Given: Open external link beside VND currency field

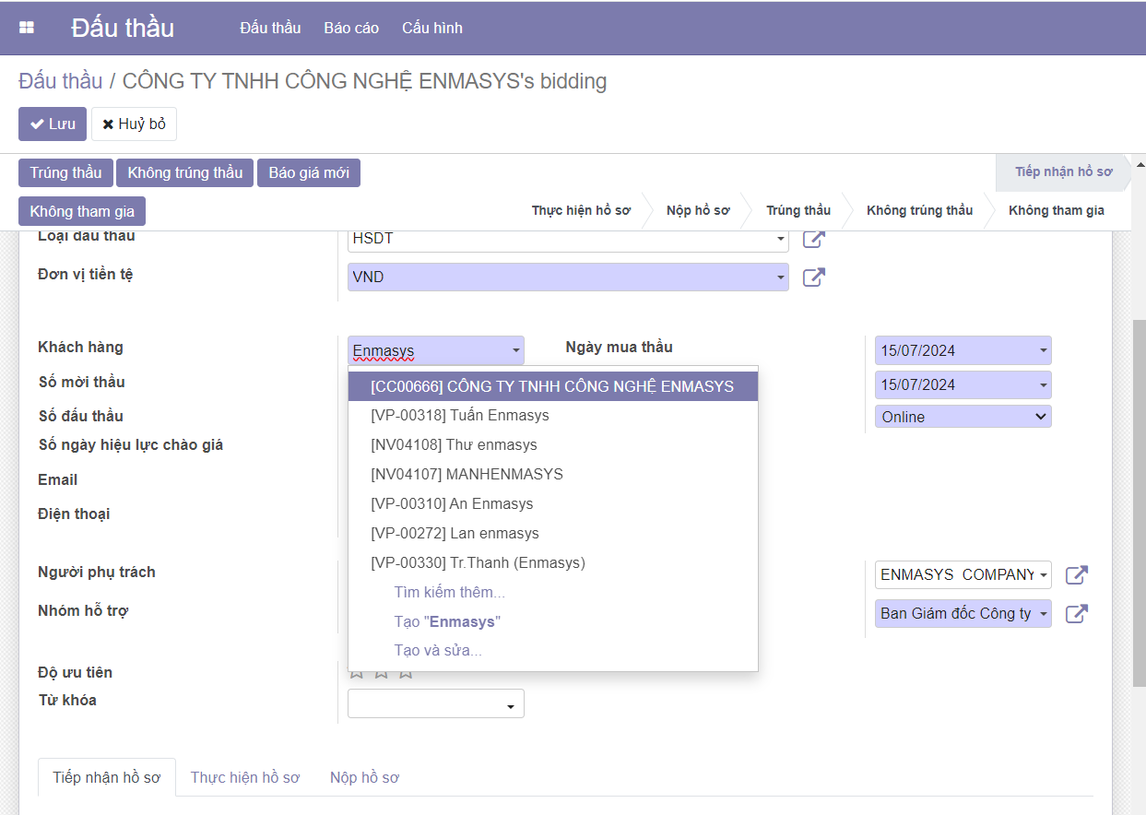Looking at the screenshot, I should click(813, 277).
